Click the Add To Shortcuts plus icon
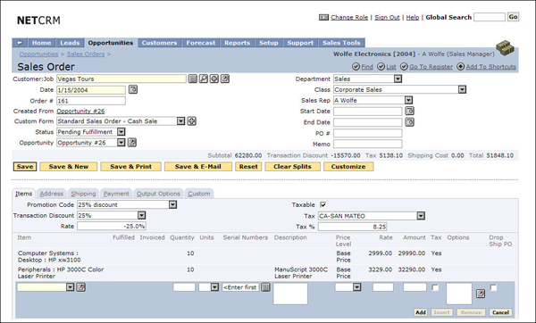 point(461,67)
